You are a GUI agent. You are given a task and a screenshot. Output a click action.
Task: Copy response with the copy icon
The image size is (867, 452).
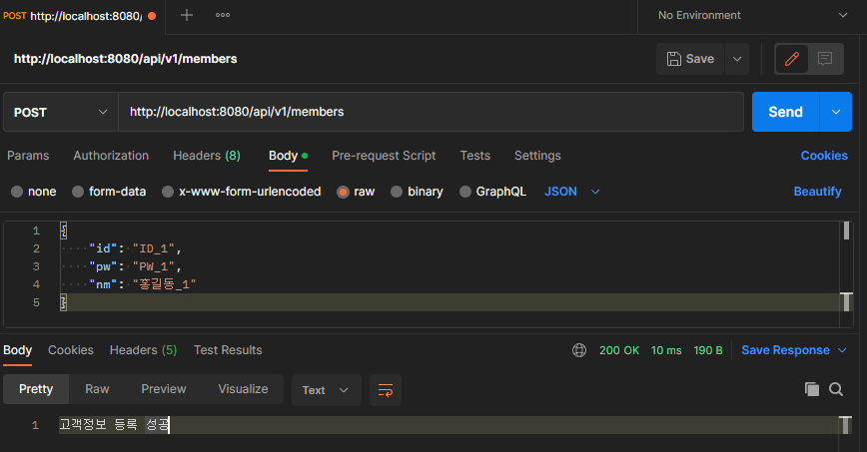[x=812, y=389]
